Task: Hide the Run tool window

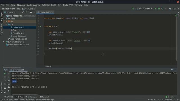Action: click(x=175, y=70)
